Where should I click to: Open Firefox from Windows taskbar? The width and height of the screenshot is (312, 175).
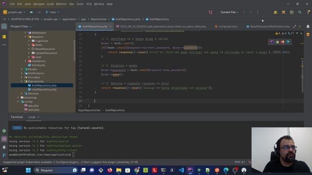pyautogui.click(x=110, y=170)
